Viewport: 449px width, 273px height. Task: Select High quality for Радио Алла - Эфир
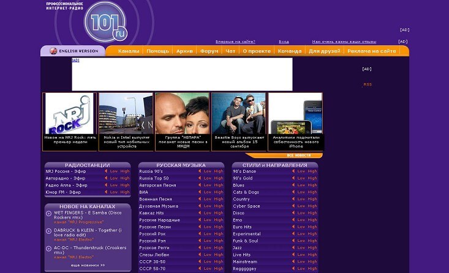click(125, 185)
